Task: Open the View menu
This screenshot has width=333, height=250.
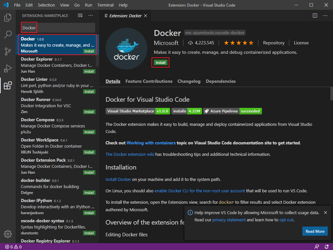Action: coord(64,5)
